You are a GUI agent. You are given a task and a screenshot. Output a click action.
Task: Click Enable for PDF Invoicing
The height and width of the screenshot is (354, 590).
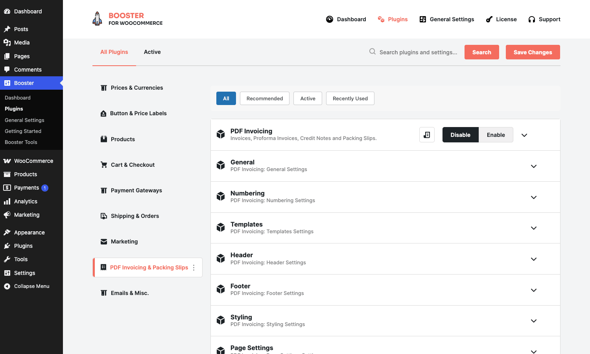click(496, 135)
